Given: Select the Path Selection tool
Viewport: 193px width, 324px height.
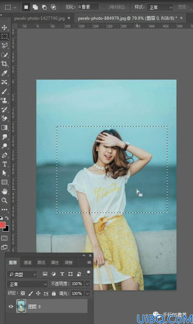Looking at the screenshot, I should (4, 173).
